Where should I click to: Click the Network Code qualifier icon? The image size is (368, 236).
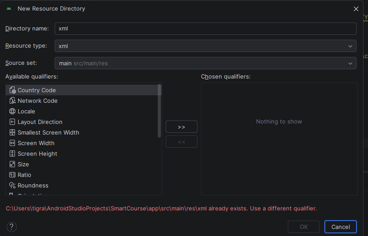click(x=12, y=101)
